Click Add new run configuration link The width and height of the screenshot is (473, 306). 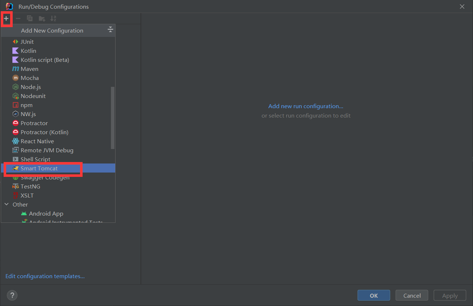306,106
